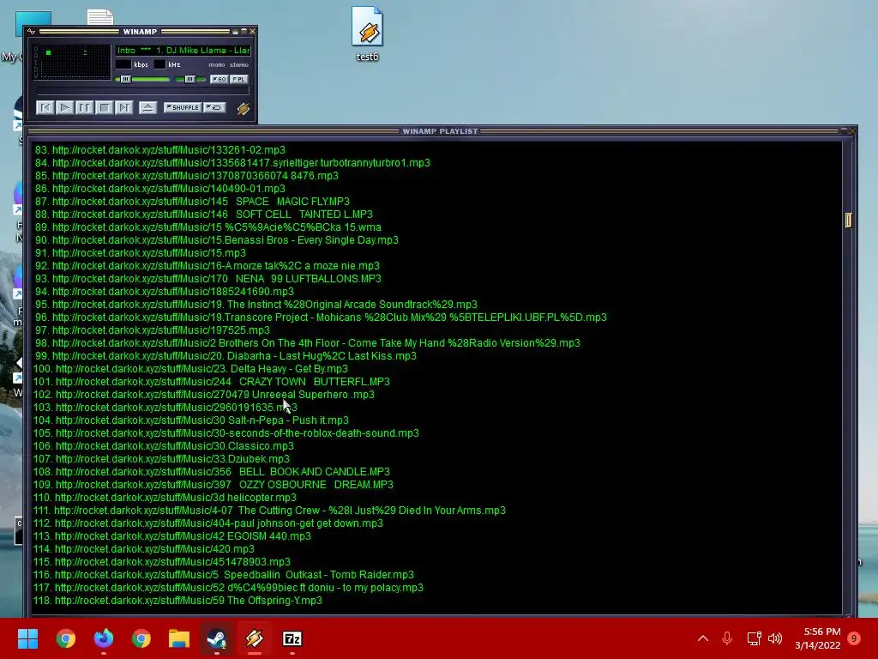878x659 pixels.
Task: Open 7-Zip from the taskbar
Action: [x=292, y=638]
